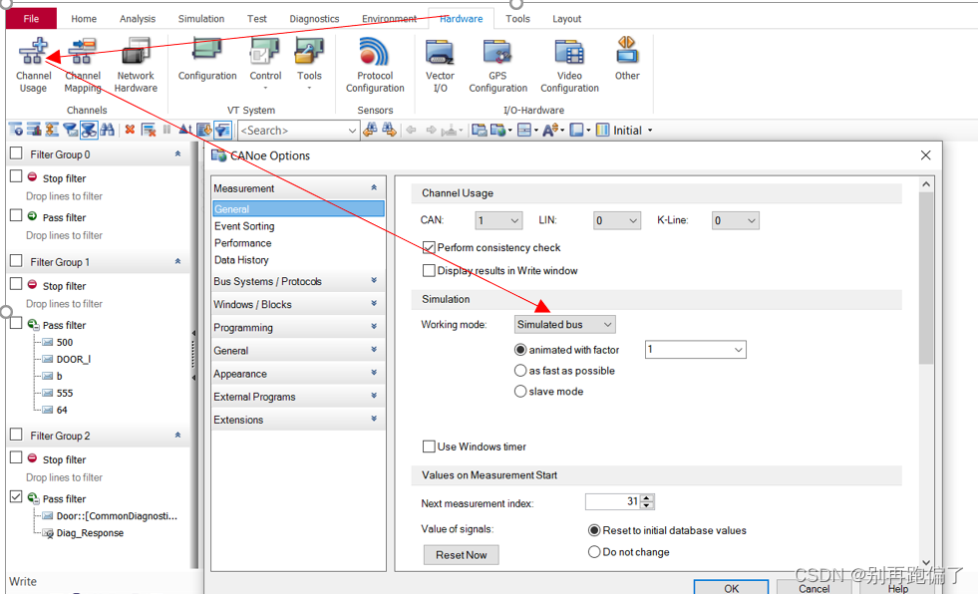
Task: Open the CAN channel count dropdown
Action: 497,220
